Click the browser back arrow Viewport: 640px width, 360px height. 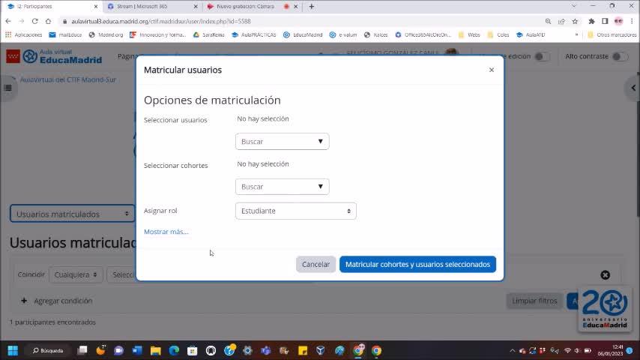coord(8,21)
